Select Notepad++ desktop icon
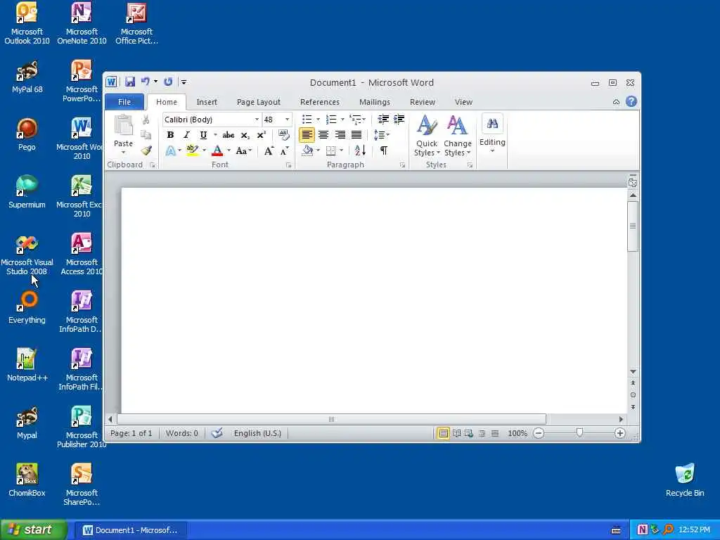The image size is (720, 540). pyautogui.click(x=27, y=365)
